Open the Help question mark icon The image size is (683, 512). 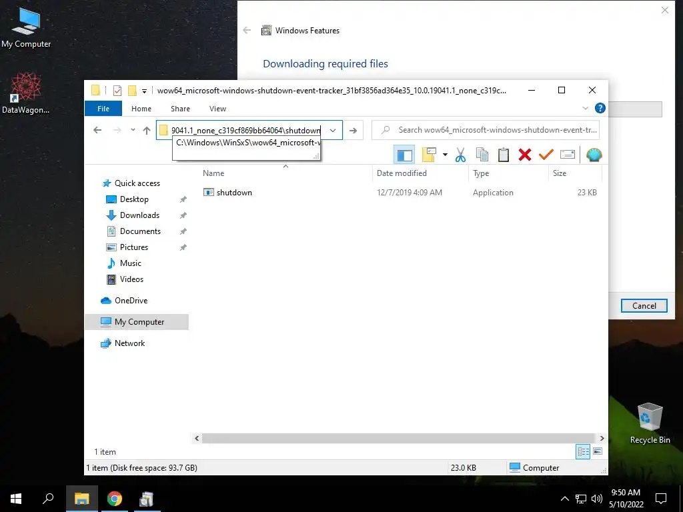point(600,109)
